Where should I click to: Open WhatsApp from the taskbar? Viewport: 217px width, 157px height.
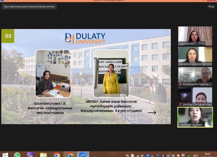tap(17, 155)
